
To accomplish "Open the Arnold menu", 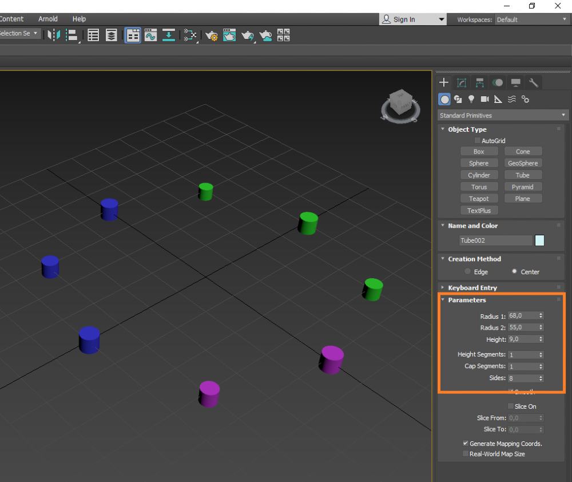I will (x=48, y=19).
